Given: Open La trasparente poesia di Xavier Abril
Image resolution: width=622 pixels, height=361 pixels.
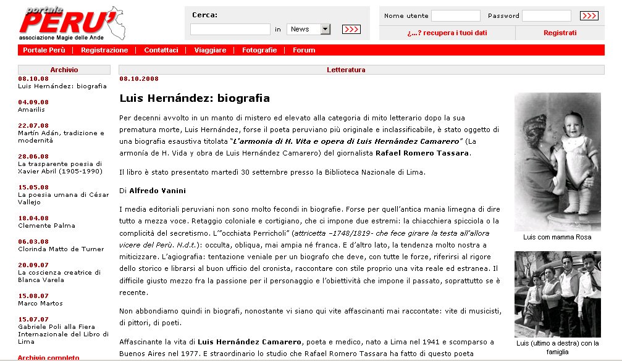Looking at the screenshot, I should pyautogui.click(x=60, y=168).
